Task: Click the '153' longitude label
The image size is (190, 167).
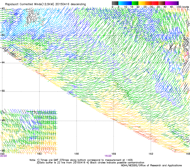Action: click(39, 154)
